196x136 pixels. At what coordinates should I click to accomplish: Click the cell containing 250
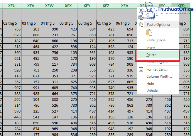50,70
